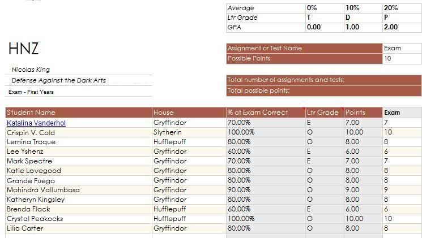Select Crispin V. Cold's 100.00% cell

[266, 132]
